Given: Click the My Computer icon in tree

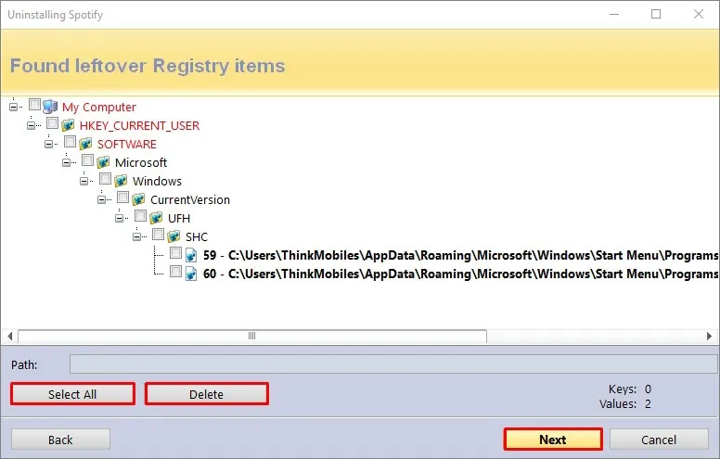Looking at the screenshot, I should pos(50,107).
